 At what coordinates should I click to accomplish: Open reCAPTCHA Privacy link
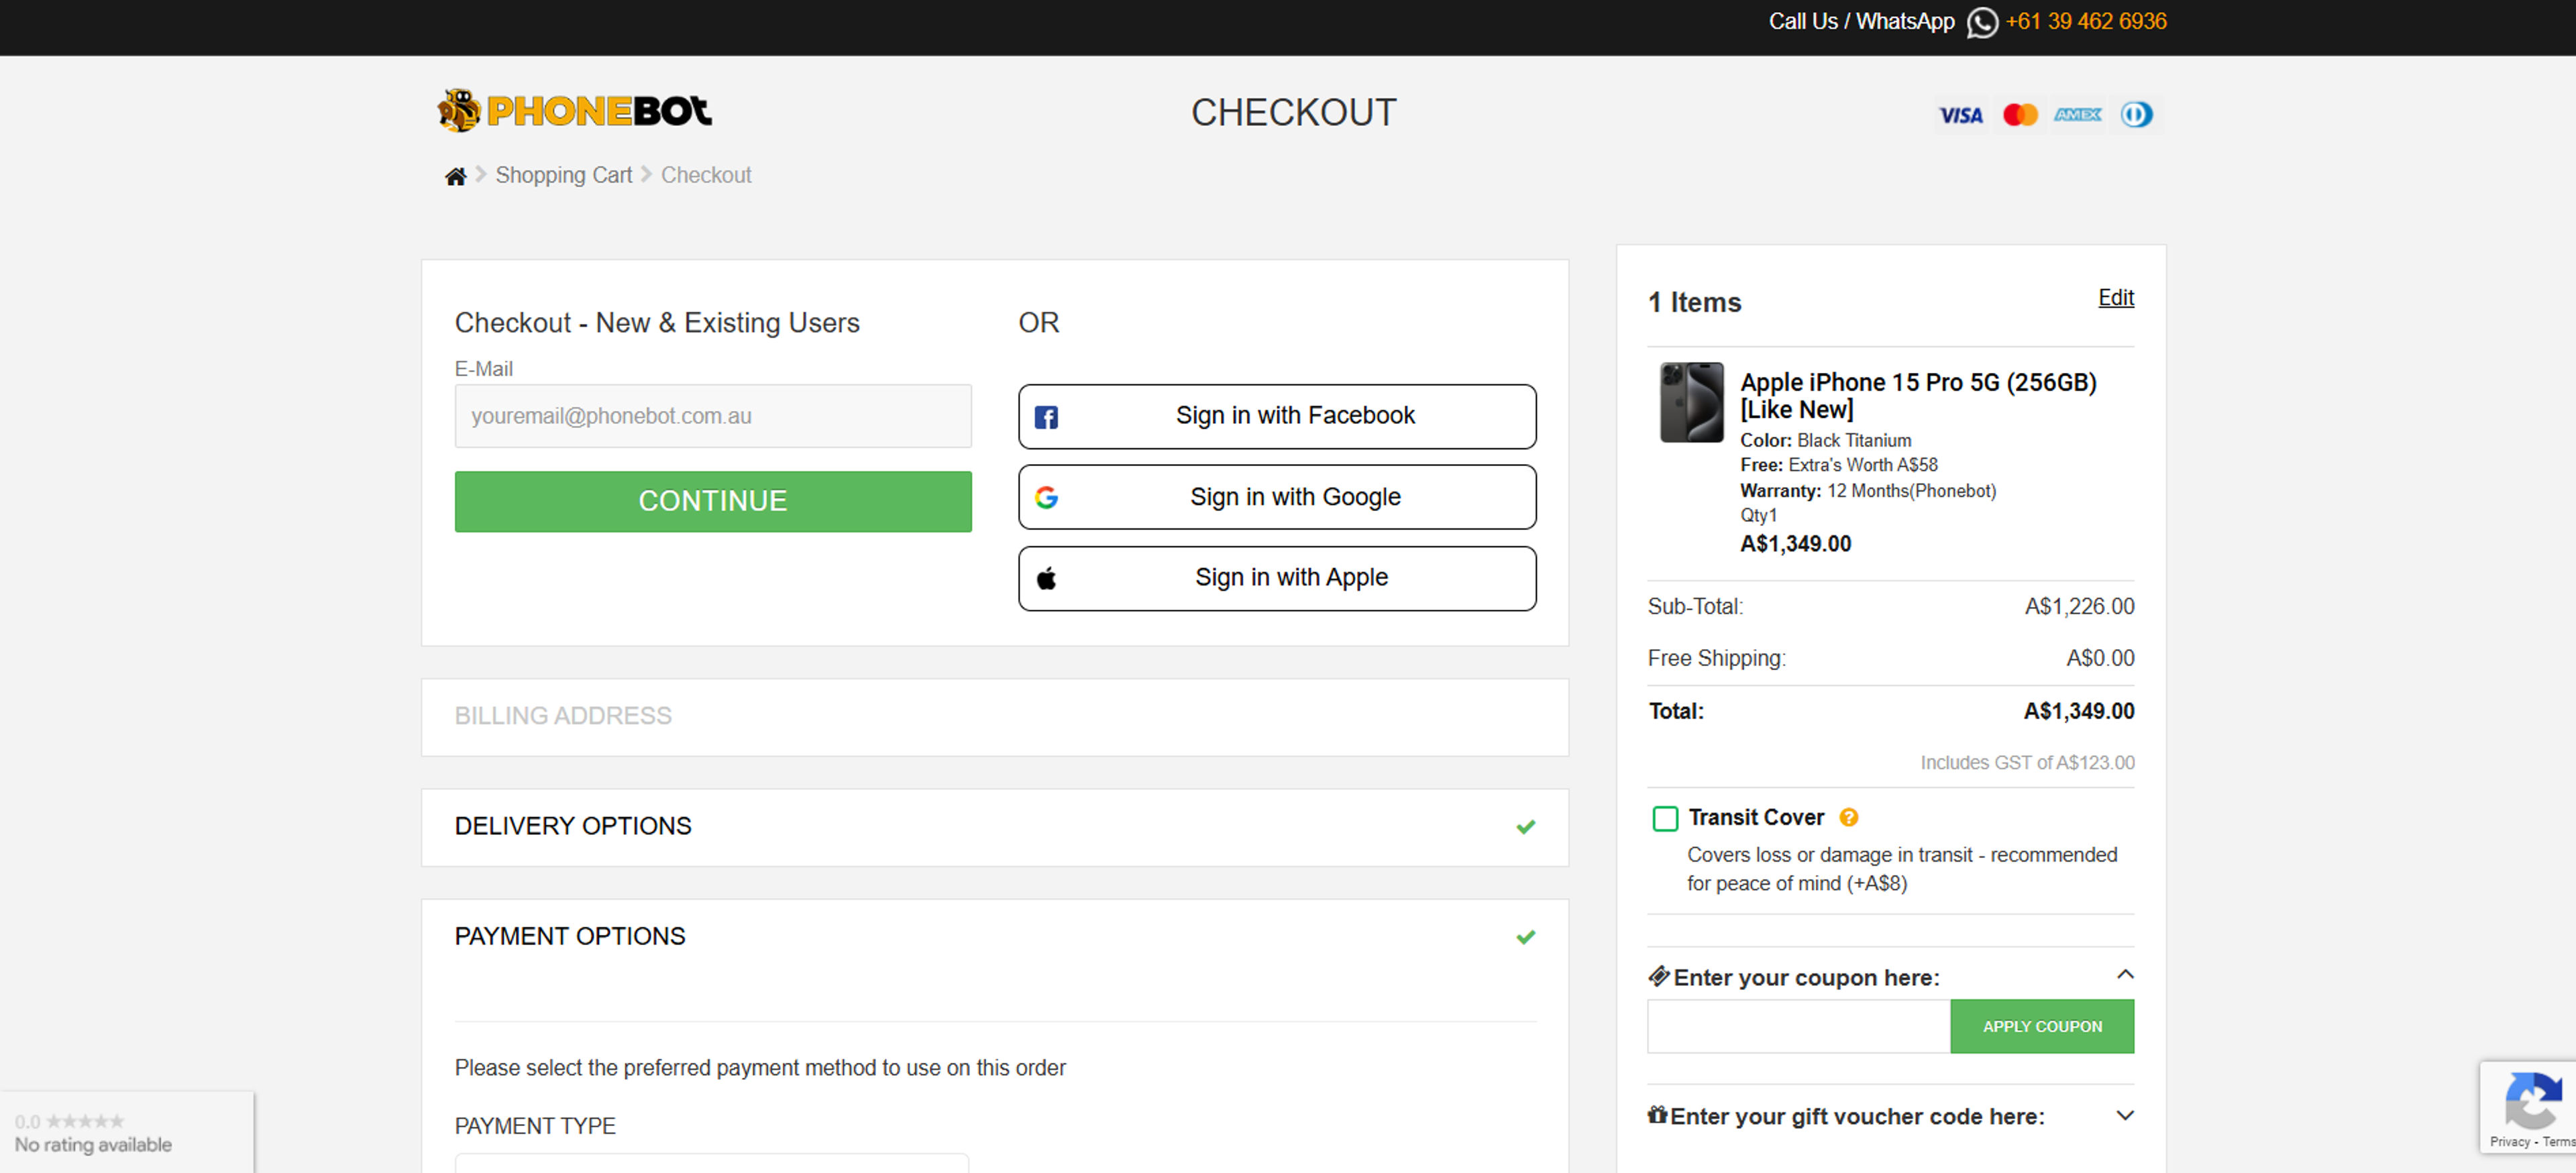[x=2509, y=1142]
